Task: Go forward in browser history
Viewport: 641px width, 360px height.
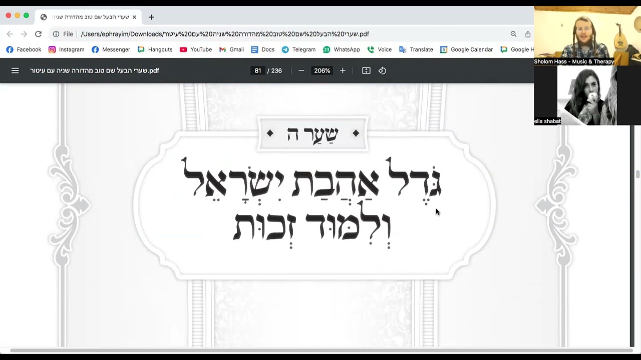Action: tap(24, 34)
